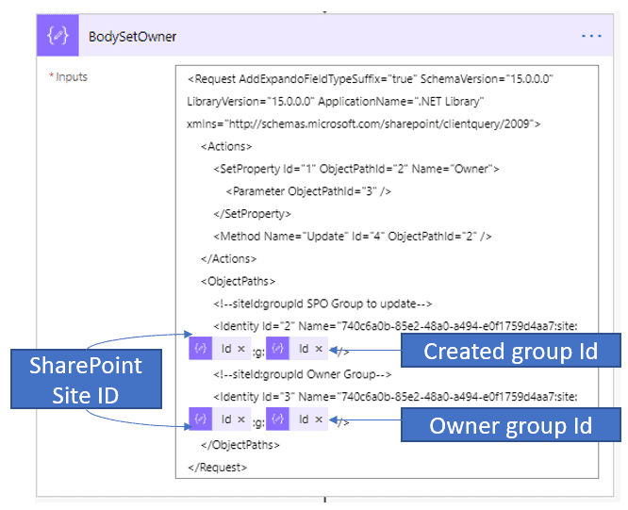Click the purple BodySetOwner compose action icon
628x510 pixels.
[59, 37]
